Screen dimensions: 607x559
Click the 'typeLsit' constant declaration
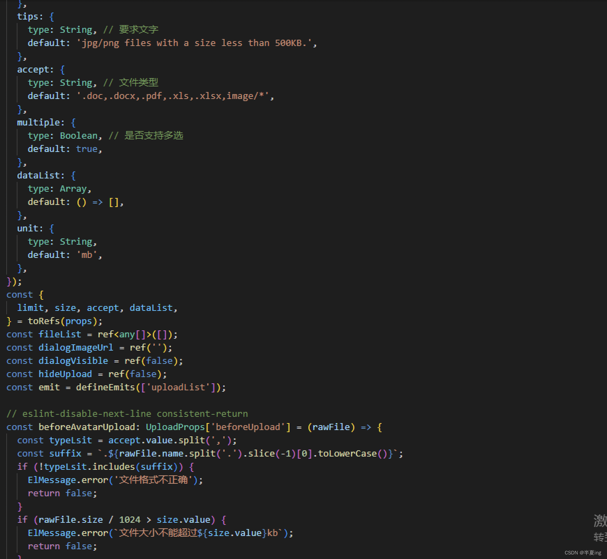pyautogui.click(x=70, y=440)
